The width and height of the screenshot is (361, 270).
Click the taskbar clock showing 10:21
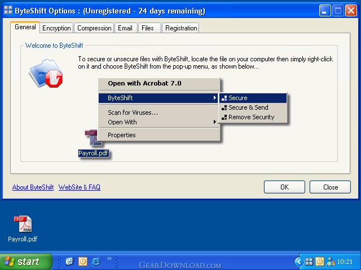(x=345, y=262)
